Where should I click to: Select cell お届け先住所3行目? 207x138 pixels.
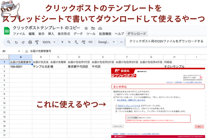(x=127, y=62)
